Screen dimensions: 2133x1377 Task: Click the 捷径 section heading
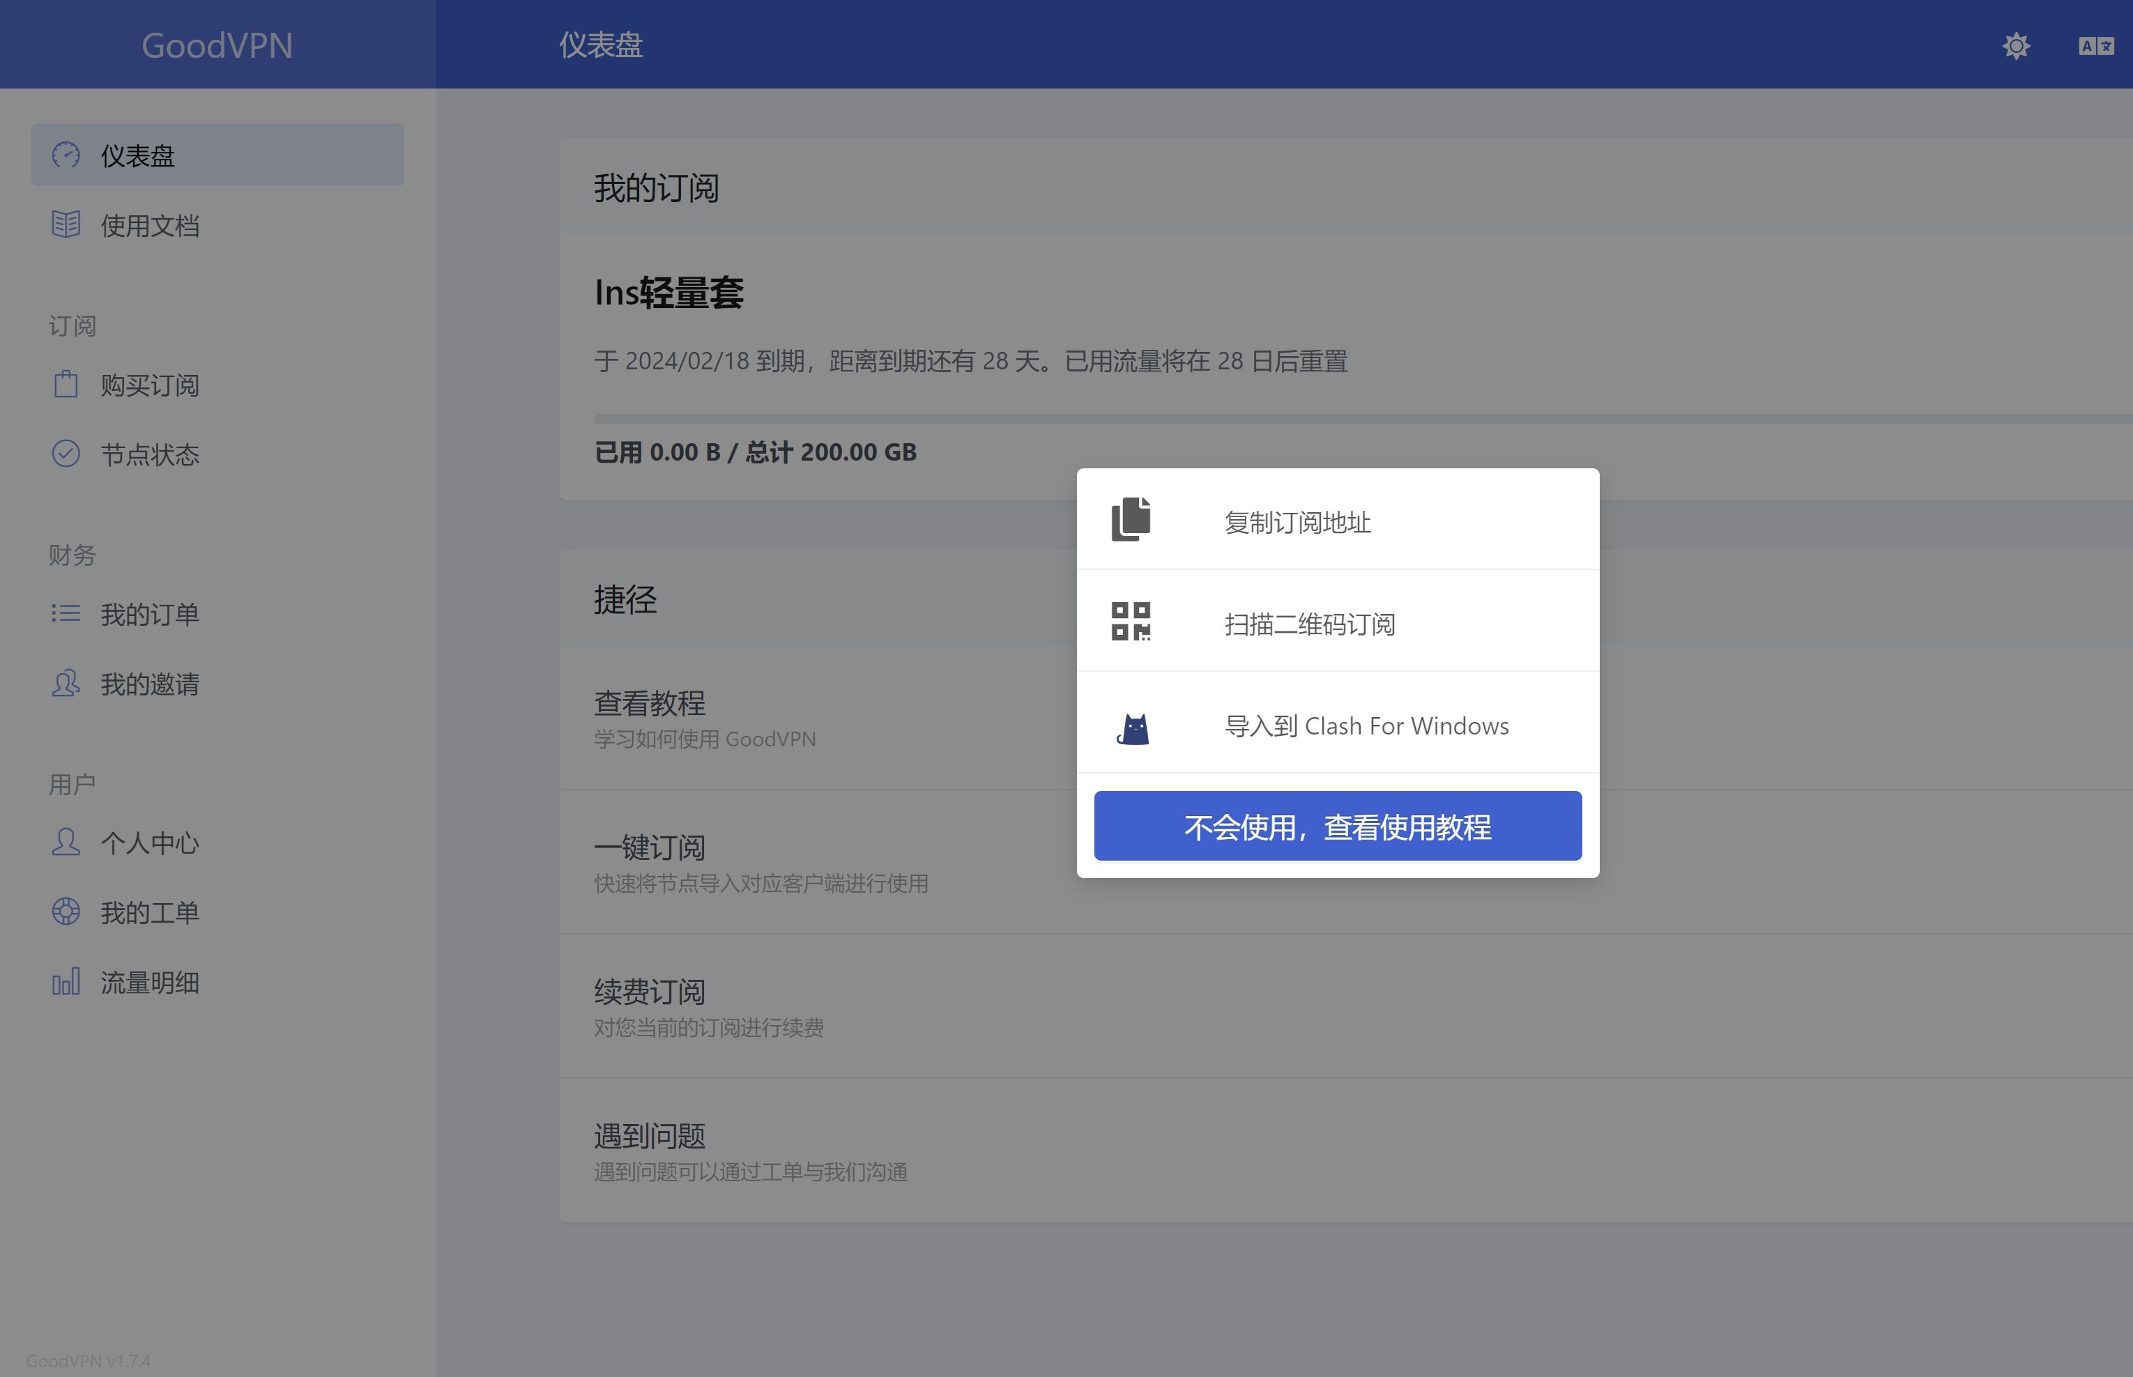coord(625,599)
